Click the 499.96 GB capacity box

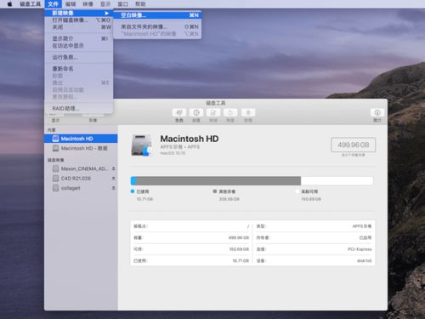tap(354, 145)
